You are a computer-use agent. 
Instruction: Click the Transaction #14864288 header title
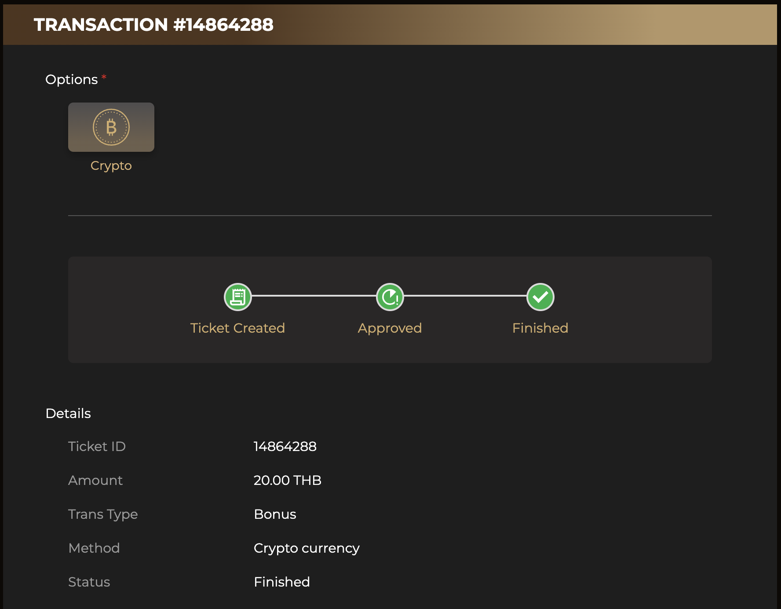pyautogui.click(x=153, y=25)
